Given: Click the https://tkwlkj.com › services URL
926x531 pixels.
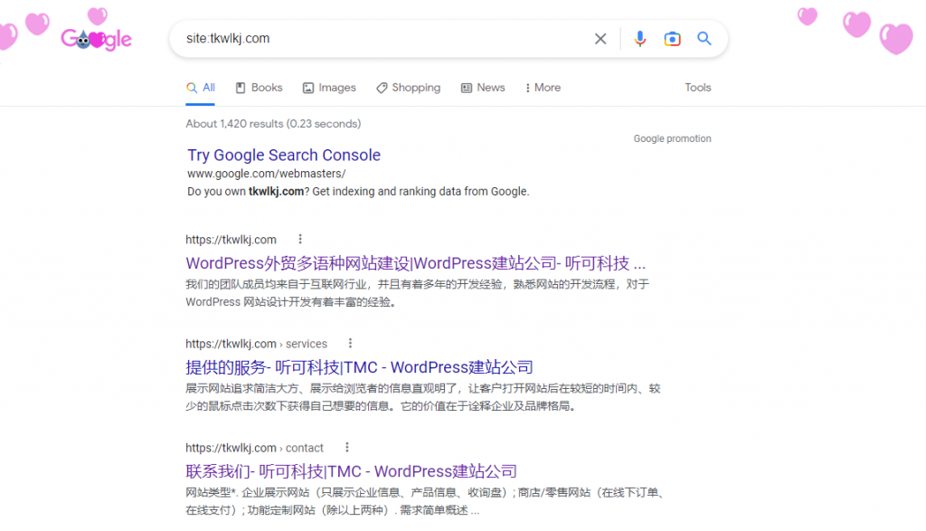Looking at the screenshot, I should click(x=256, y=344).
